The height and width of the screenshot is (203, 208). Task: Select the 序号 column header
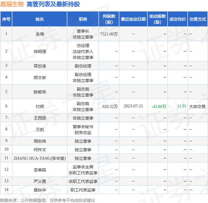(x=6, y=19)
